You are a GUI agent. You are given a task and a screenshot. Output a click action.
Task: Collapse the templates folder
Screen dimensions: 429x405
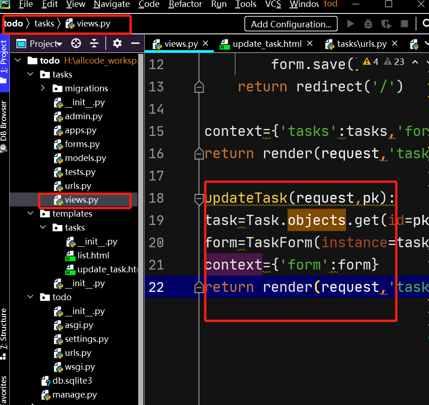coord(30,213)
